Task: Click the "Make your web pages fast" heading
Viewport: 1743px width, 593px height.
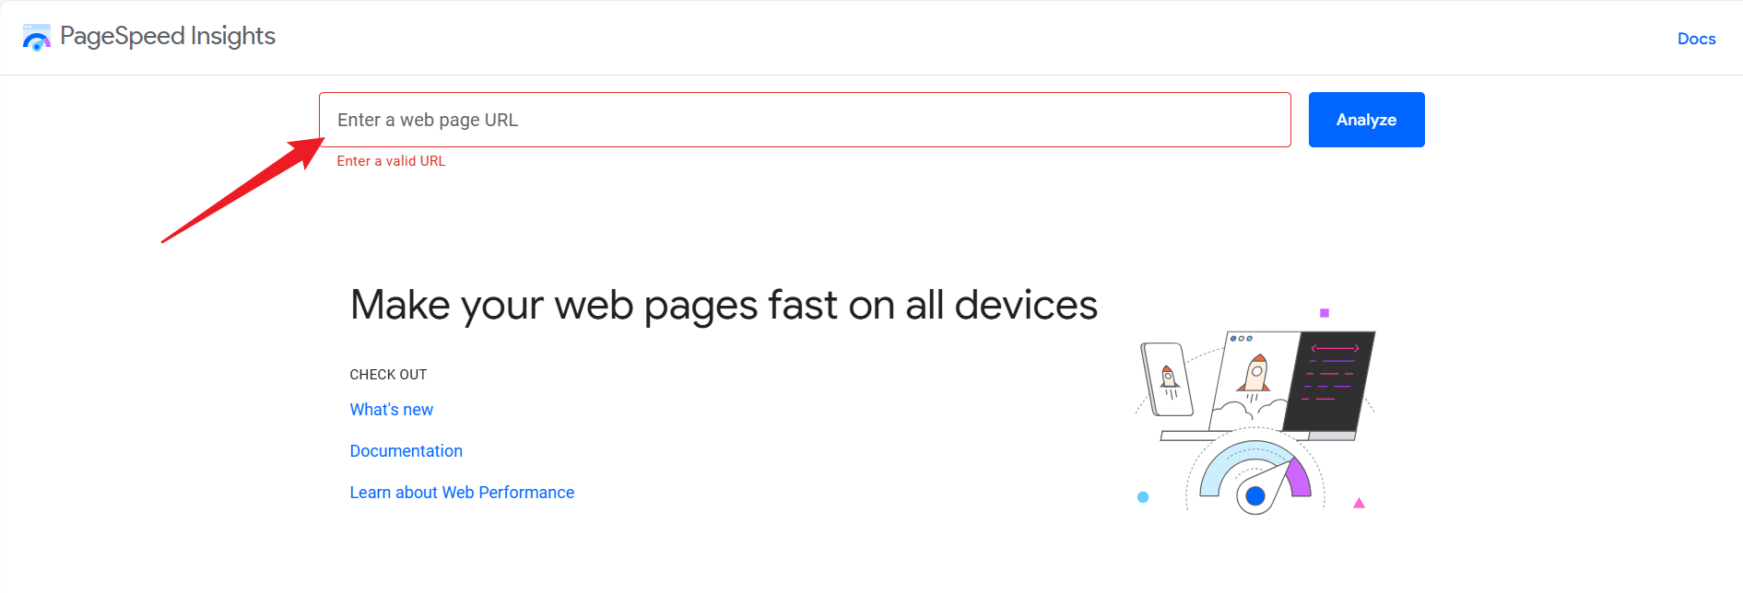Action: [x=723, y=305]
